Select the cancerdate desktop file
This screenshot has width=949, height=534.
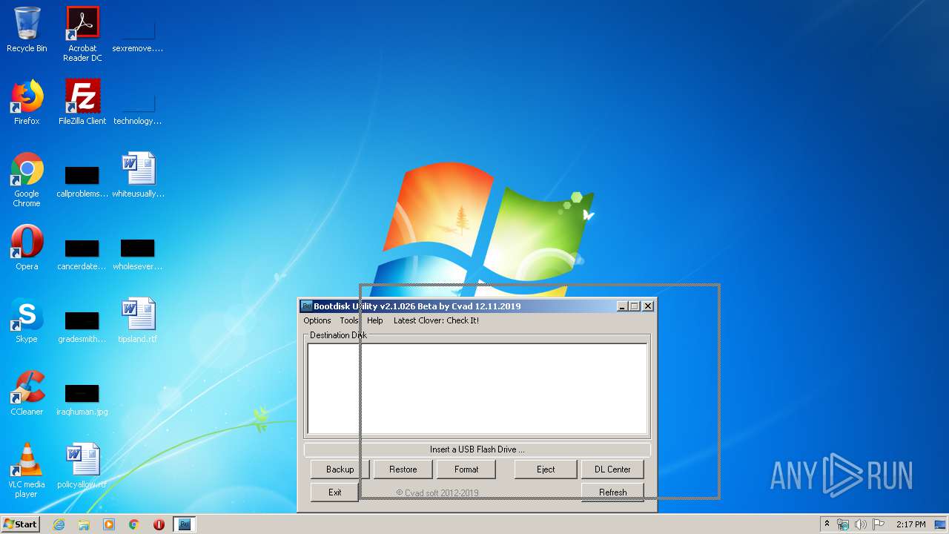click(x=82, y=254)
